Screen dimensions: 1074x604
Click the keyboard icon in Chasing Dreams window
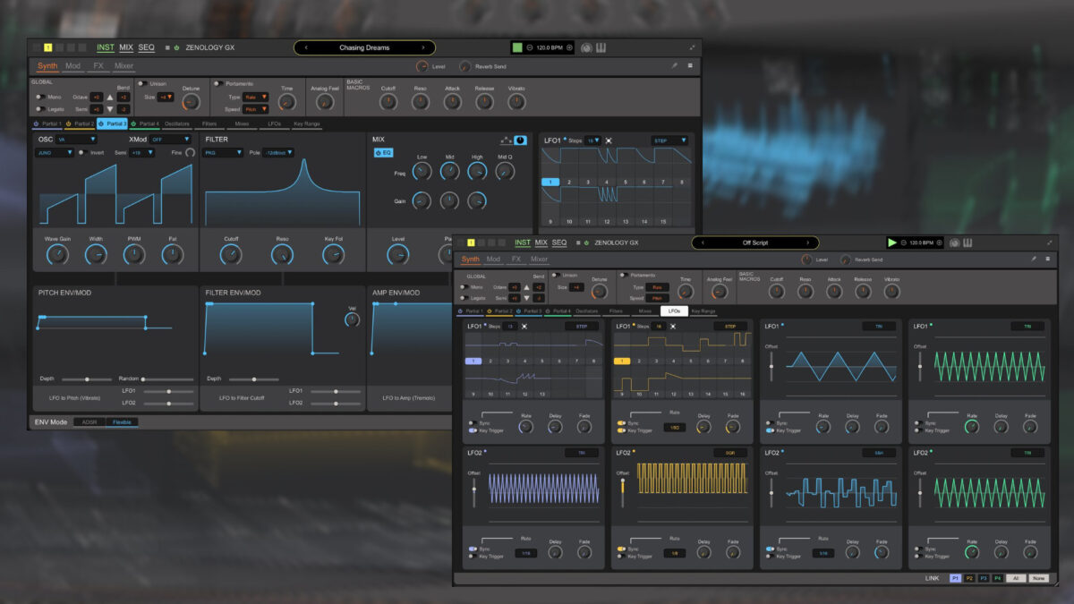point(601,47)
